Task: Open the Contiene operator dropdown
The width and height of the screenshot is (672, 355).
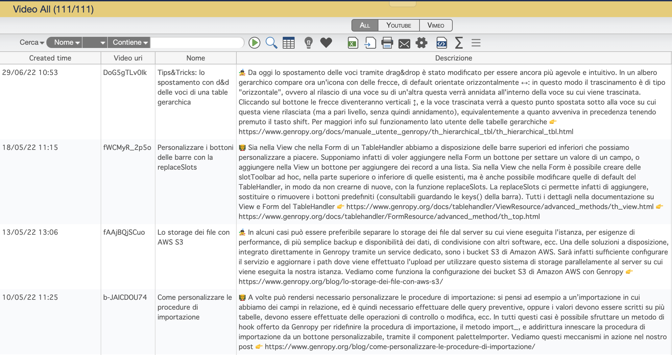Action: pos(130,42)
